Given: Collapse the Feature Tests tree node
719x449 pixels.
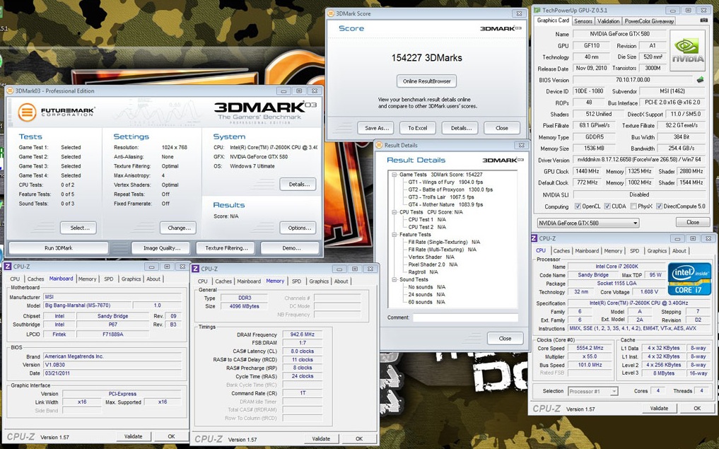Looking at the screenshot, I should tap(394, 235).
